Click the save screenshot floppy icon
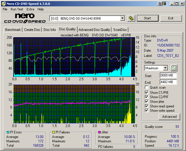 click(x=165, y=4)
